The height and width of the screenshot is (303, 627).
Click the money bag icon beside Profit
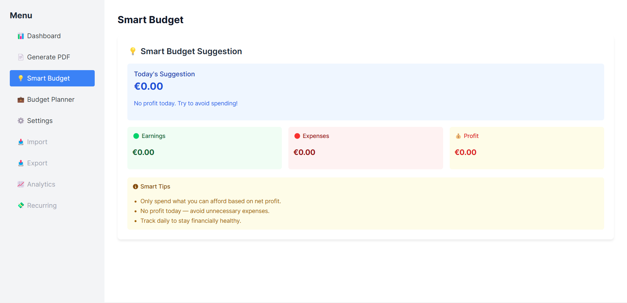pos(458,136)
